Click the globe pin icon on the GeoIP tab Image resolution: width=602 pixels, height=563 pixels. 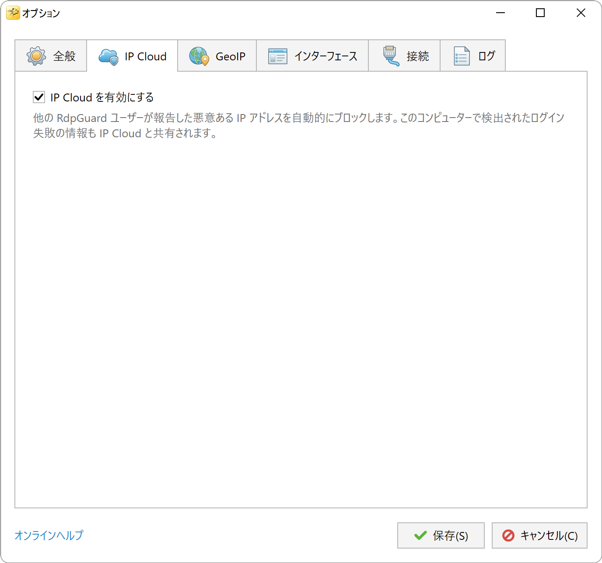pyautogui.click(x=199, y=56)
